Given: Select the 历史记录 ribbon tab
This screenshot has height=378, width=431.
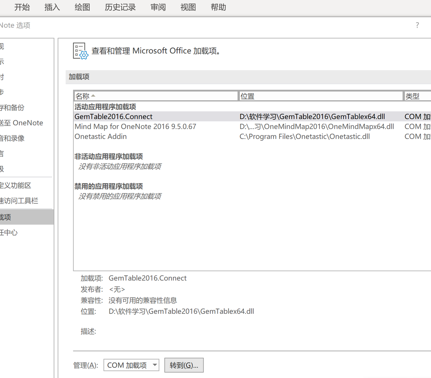Looking at the screenshot, I should point(120,7).
